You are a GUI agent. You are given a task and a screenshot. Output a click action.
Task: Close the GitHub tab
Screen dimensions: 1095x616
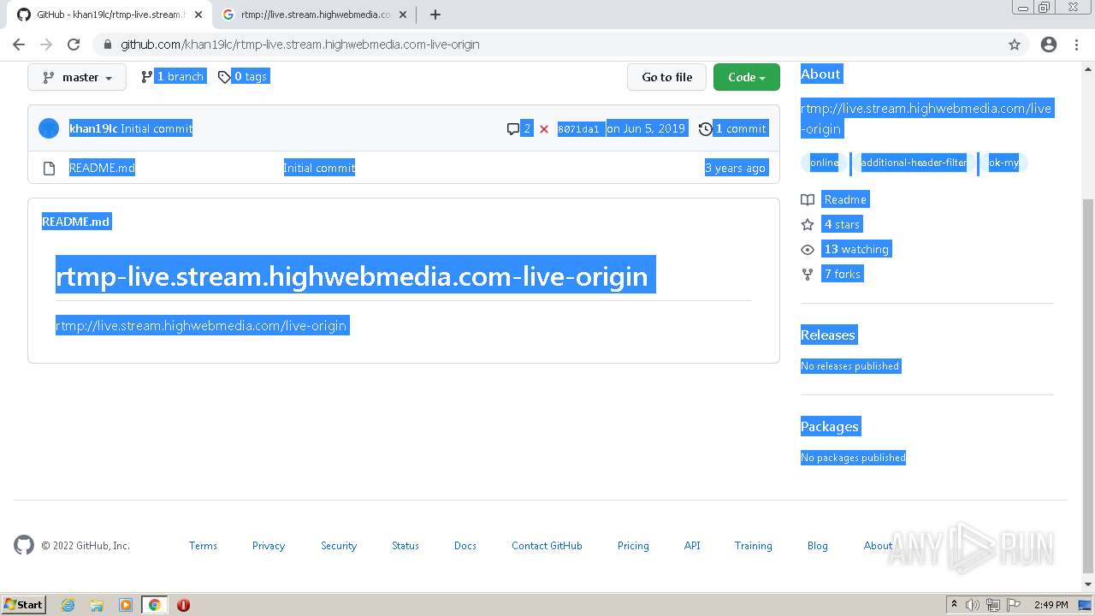198,15
